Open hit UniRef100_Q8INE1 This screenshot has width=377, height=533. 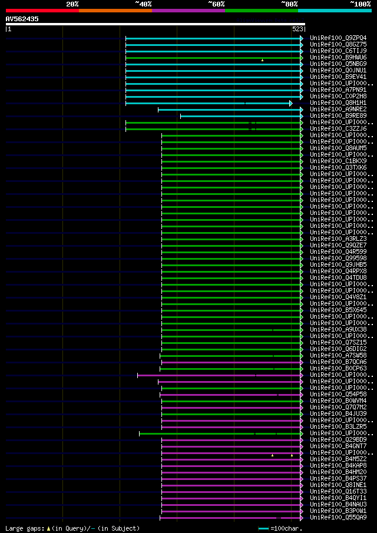coord(338,485)
